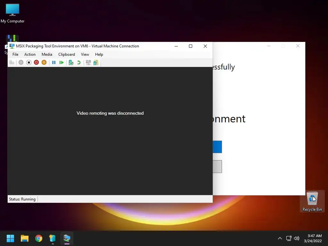Open File Explorer from the taskbar
328x246 pixels.
24,238
